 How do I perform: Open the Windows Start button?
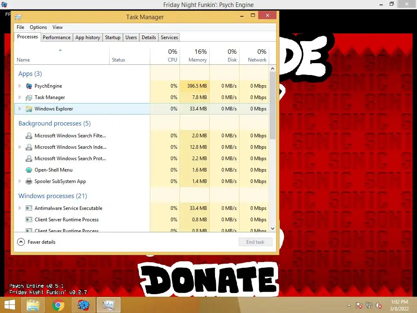pos(10,305)
